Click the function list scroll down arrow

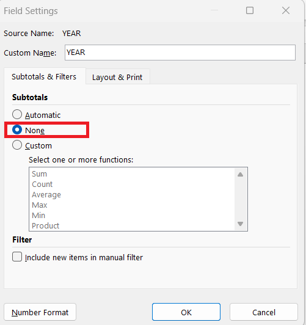coord(240,224)
